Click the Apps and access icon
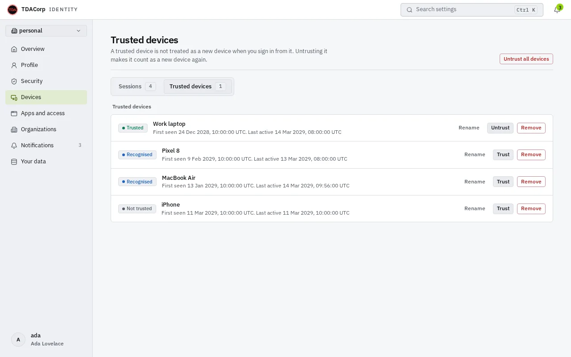The height and width of the screenshot is (357, 571). point(14,113)
